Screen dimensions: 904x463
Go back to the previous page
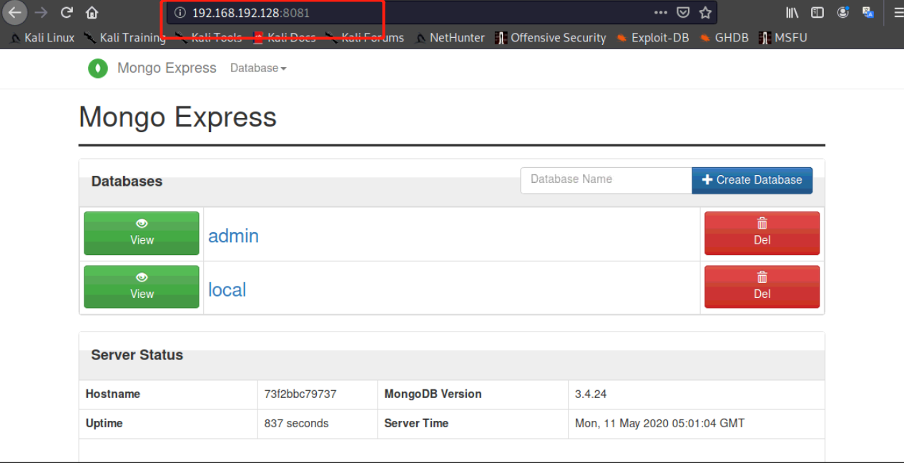pyautogui.click(x=15, y=12)
